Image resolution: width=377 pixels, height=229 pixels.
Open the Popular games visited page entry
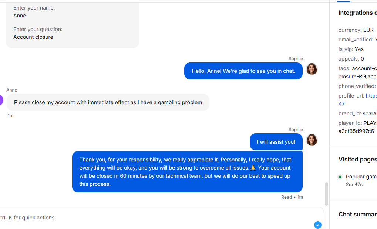click(361, 177)
